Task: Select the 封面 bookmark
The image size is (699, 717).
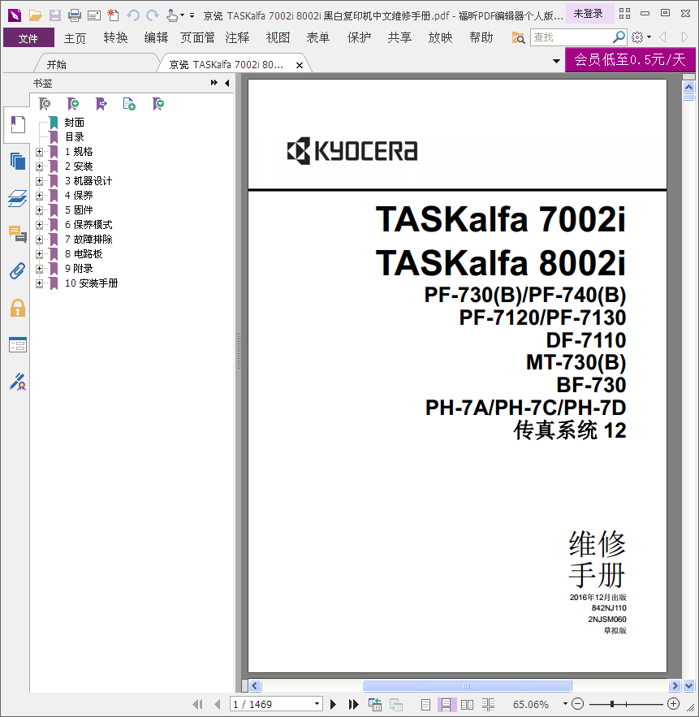Action: click(74, 123)
